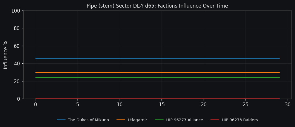Click x-axis tick label 5
Screen dimensions: 295x127
click(78, 105)
